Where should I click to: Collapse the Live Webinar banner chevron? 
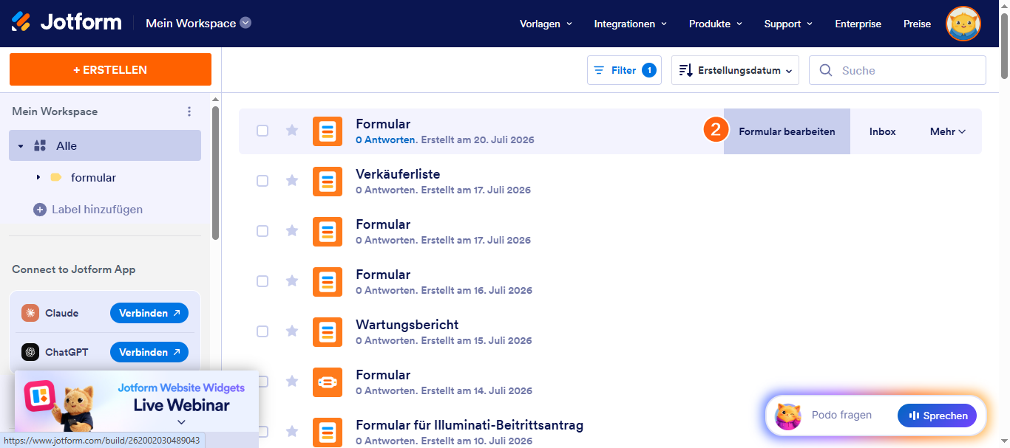click(181, 422)
